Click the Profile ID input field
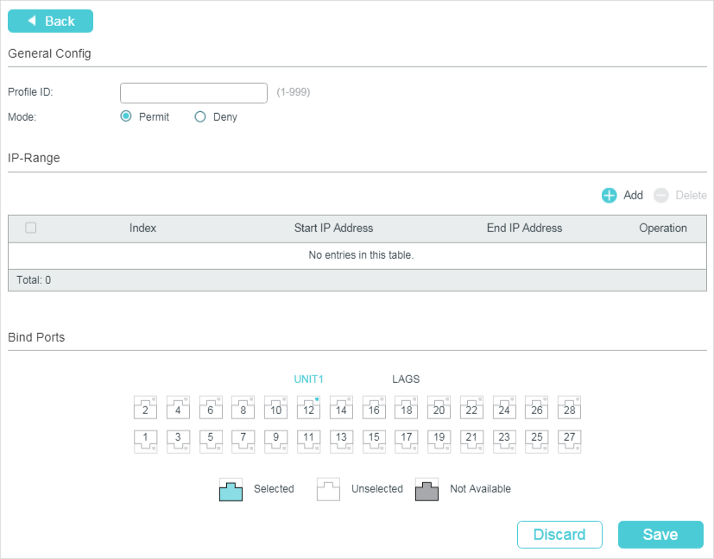This screenshot has width=714, height=559. 193,92
